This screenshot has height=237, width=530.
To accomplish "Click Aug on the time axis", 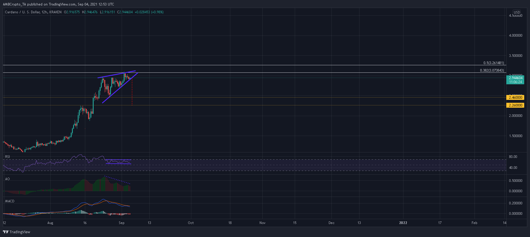I will 50,223.
